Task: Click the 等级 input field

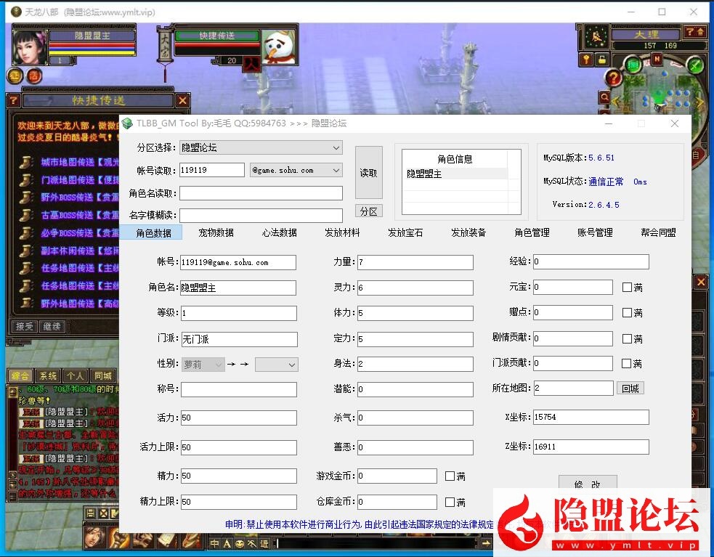Action: (x=239, y=313)
